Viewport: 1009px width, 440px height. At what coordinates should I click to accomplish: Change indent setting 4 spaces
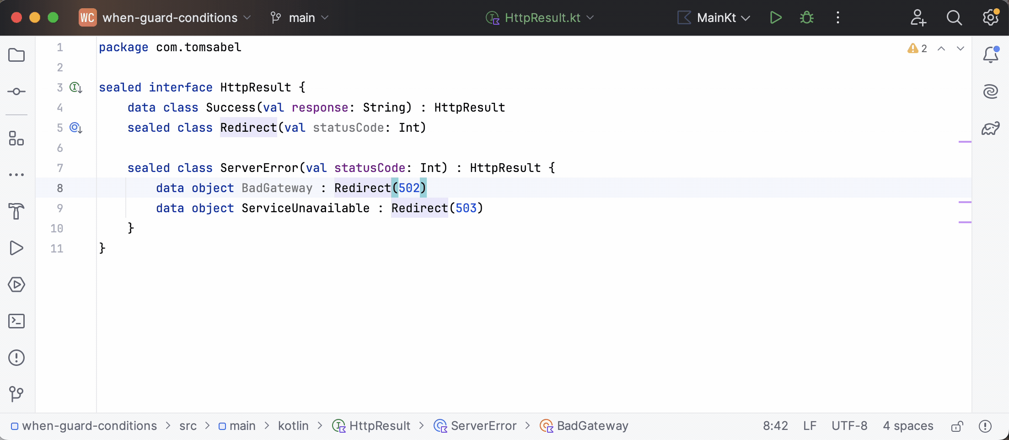tap(908, 426)
